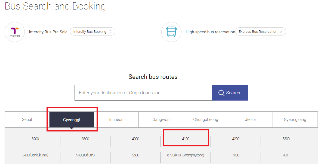Switch to the Incheon tab

(116, 120)
